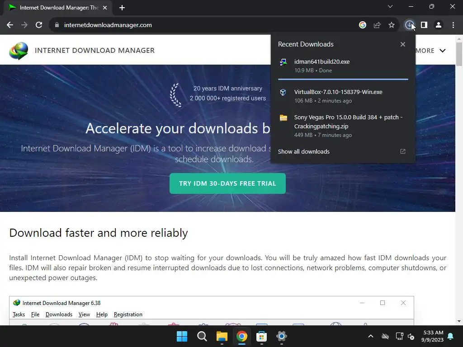Viewport: 463px width, 347px height.
Task: Click INTERNET DOWNLOAD MANAGER site title
Action: [x=94, y=51]
